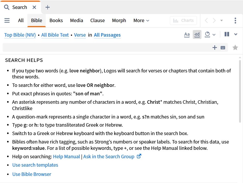Expand the view layout dropdown chevron
This screenshot has width=243, height=183.
tap(236, 34)
